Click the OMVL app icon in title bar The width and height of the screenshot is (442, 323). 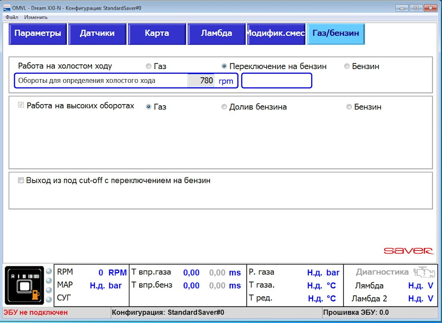pyautogui.click(x=7, y=8)
